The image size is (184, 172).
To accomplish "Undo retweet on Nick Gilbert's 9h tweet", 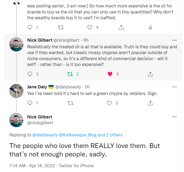I will click(x=70, y=74).
